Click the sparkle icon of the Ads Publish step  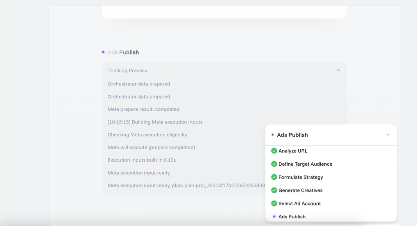[274, 217]
